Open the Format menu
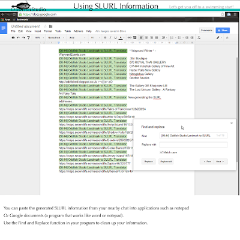This screenshot has width=240, height=240. point(48,31)
